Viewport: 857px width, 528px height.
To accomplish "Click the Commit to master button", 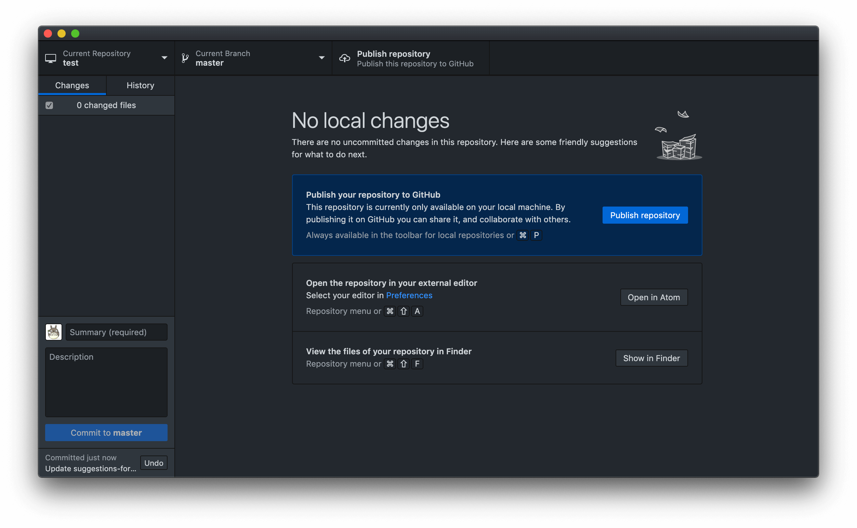I will pyautogui.click(x=106, y=433).
